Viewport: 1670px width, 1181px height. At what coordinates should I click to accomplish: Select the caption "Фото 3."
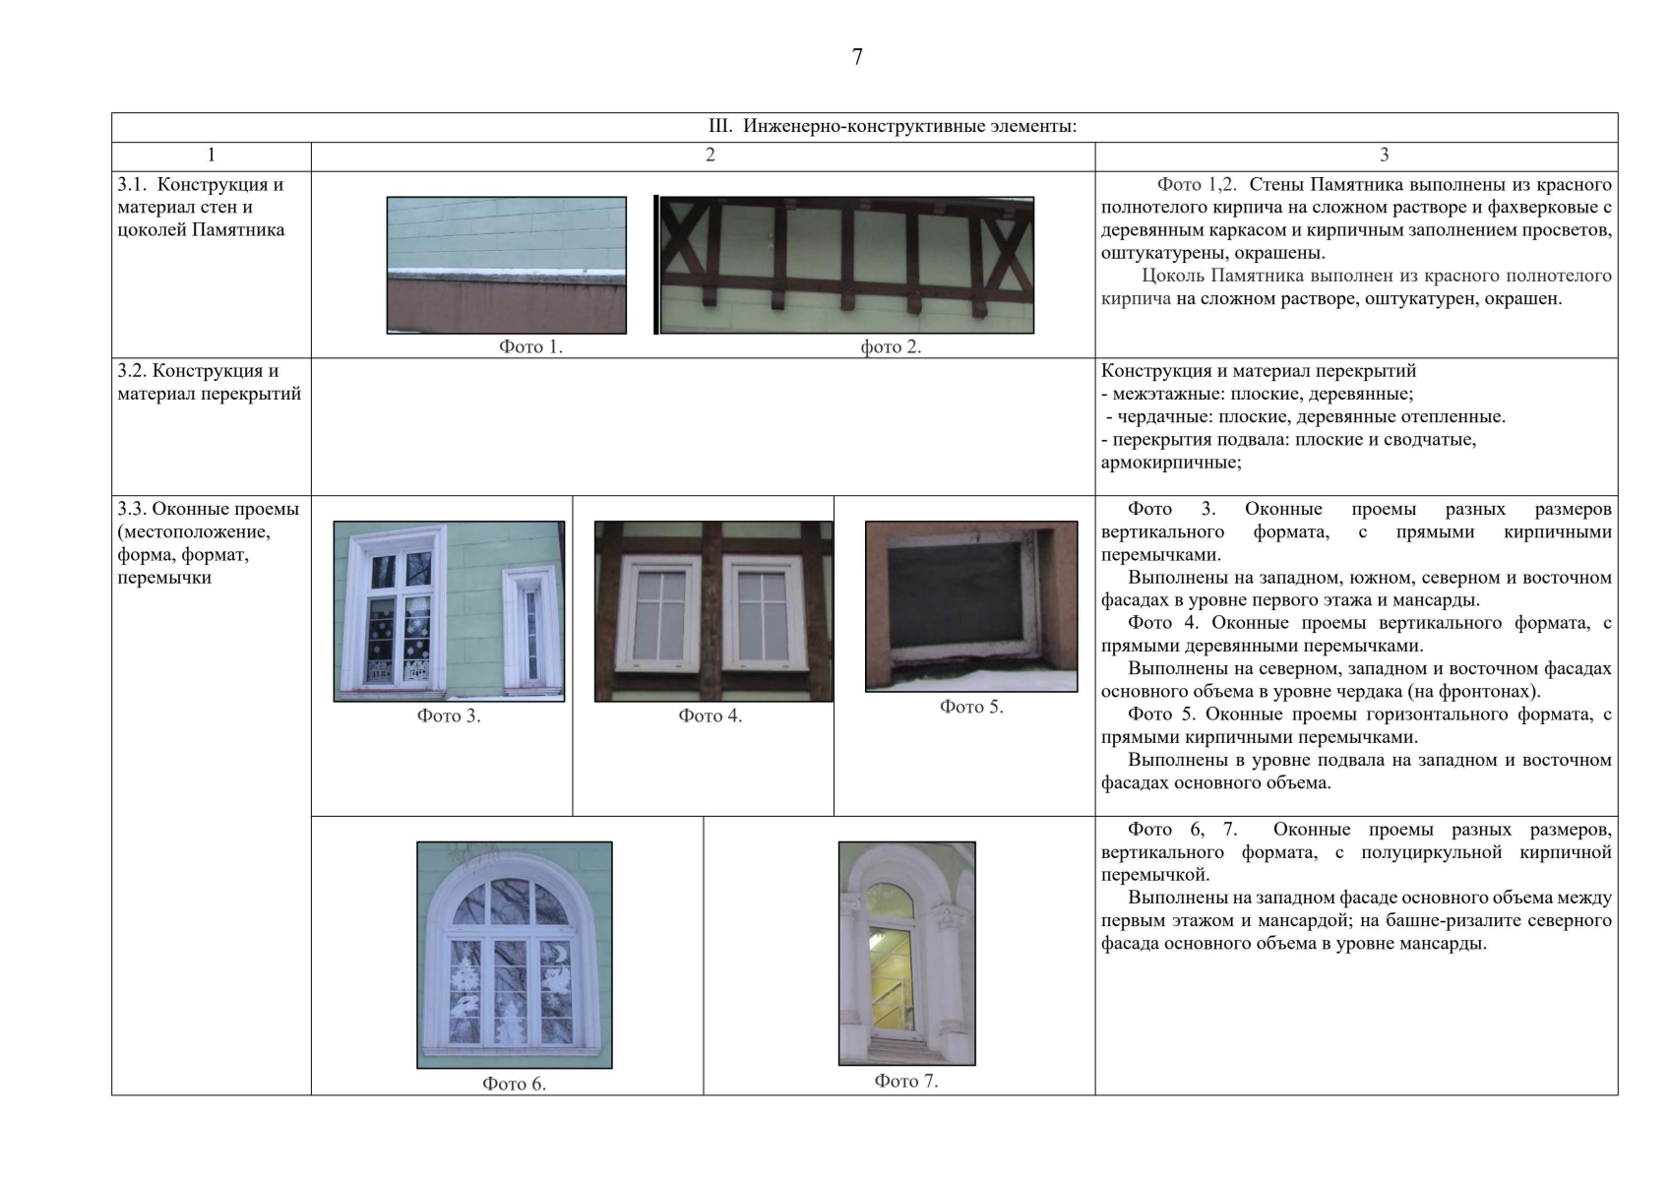(x=449, y=715)
